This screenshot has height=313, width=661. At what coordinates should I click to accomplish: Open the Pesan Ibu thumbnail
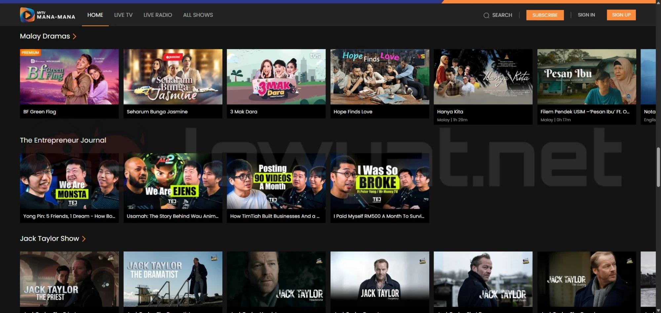point(587,77)
